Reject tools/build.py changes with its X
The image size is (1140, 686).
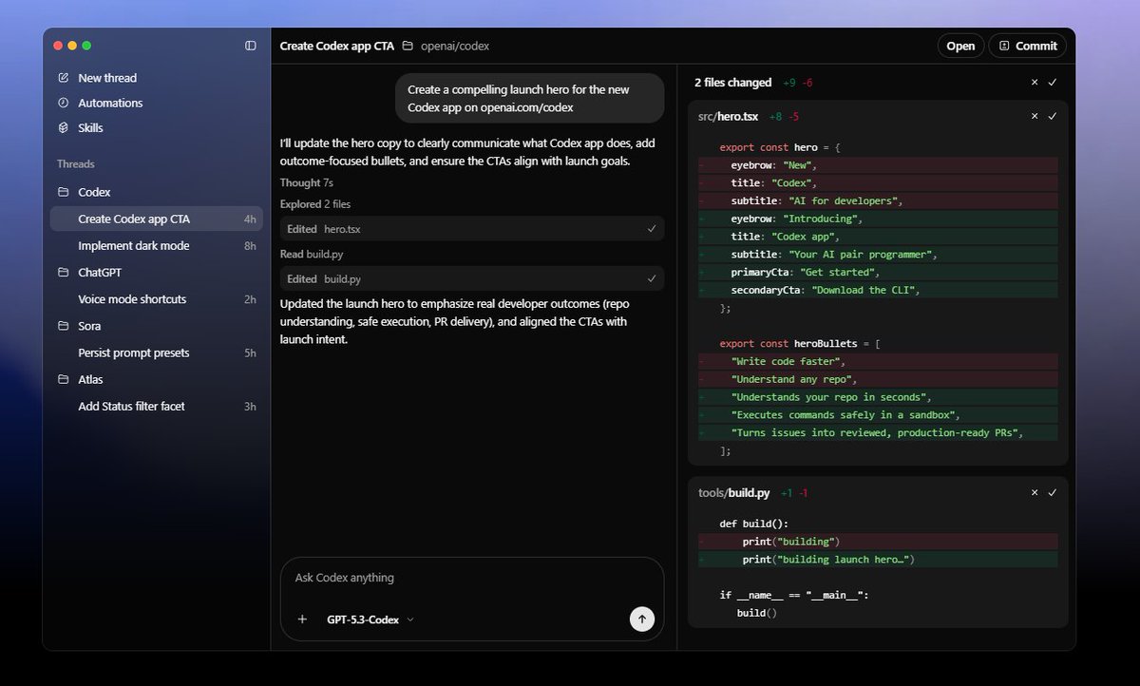(x=1035, y=493)
